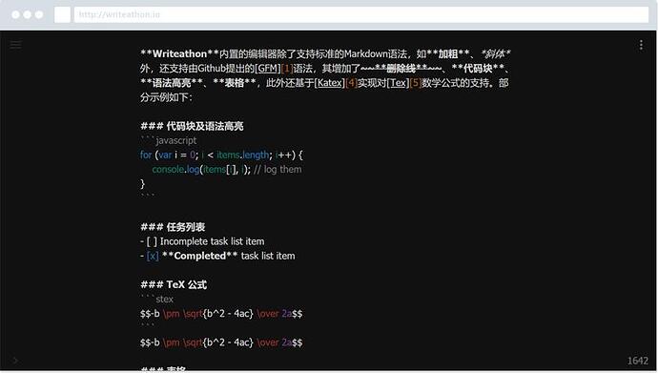This screenshot has width=658, height=373.
Task: Click the footnote reference [5]
Action: [x=416, y=83]
